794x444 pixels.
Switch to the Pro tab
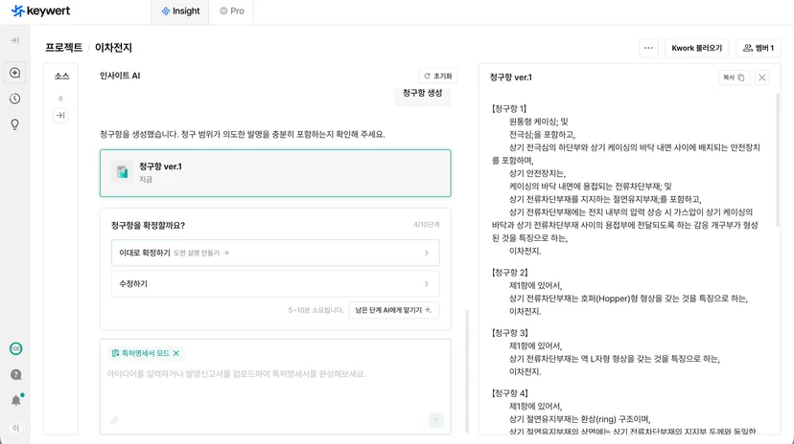click(232, 11)
